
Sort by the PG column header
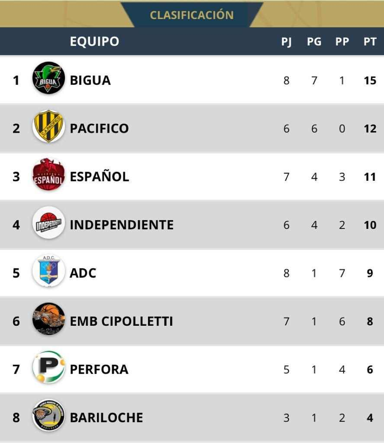314,41
